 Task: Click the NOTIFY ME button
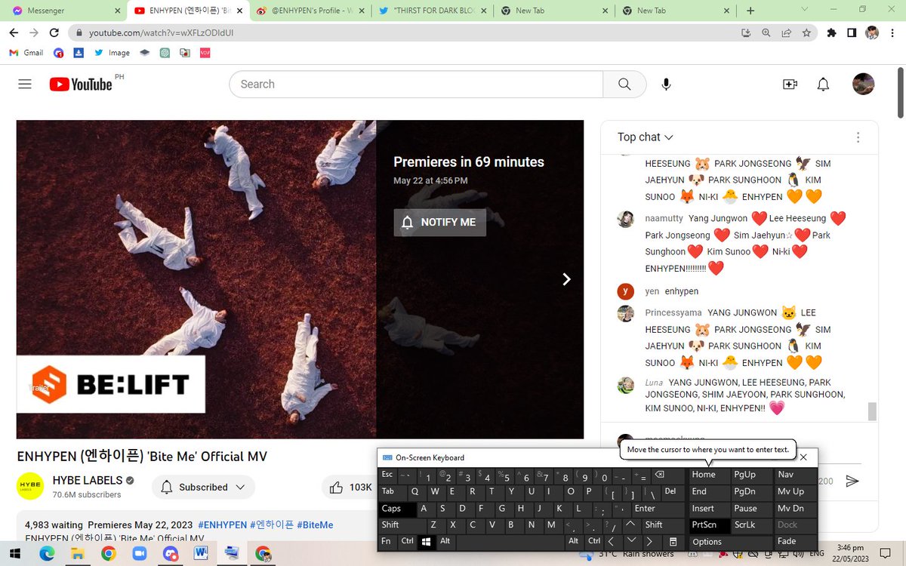[439, 223]
